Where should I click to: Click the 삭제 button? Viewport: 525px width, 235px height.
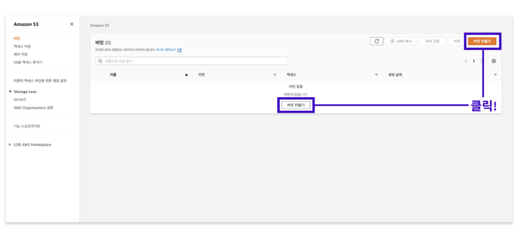point(456,41)
